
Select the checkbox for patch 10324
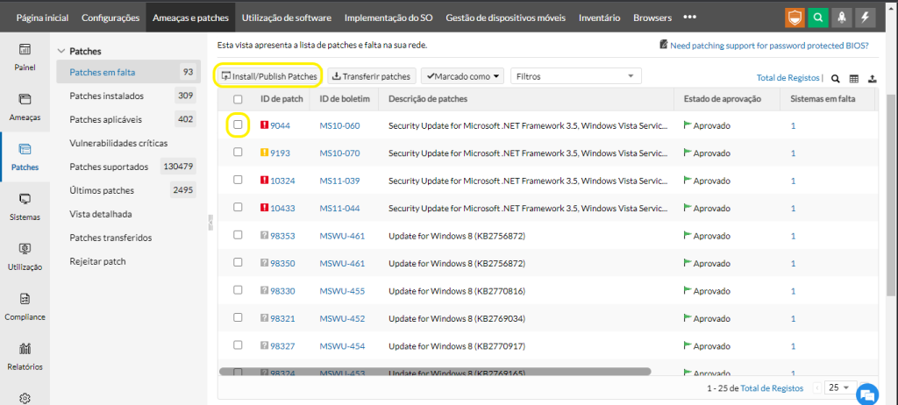click(238, 180)
